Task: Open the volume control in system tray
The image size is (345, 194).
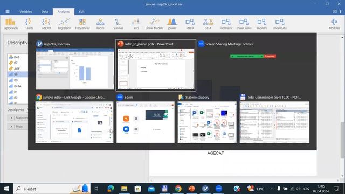Action: click(298, 189)
